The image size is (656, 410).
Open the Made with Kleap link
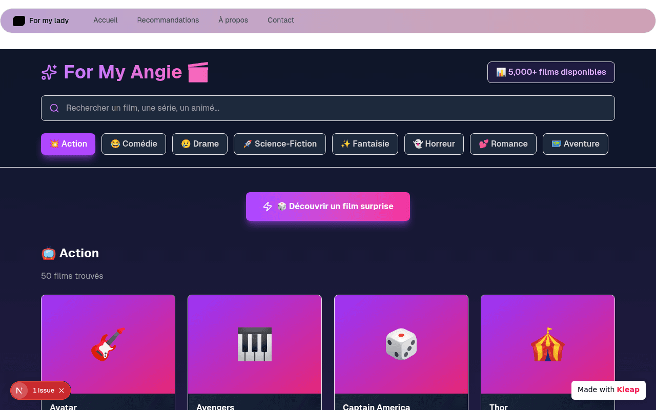click(608, 390)
